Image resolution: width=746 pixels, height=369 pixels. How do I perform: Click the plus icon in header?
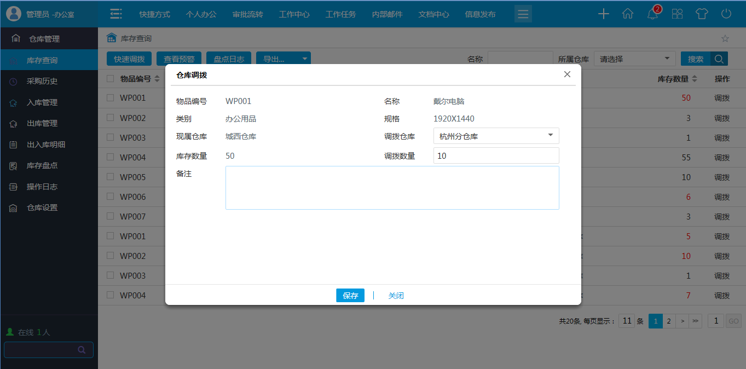(x=603, y=14)
